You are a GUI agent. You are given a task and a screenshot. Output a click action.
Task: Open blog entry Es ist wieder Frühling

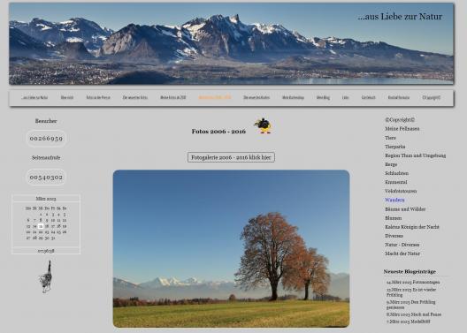[411, 292]
